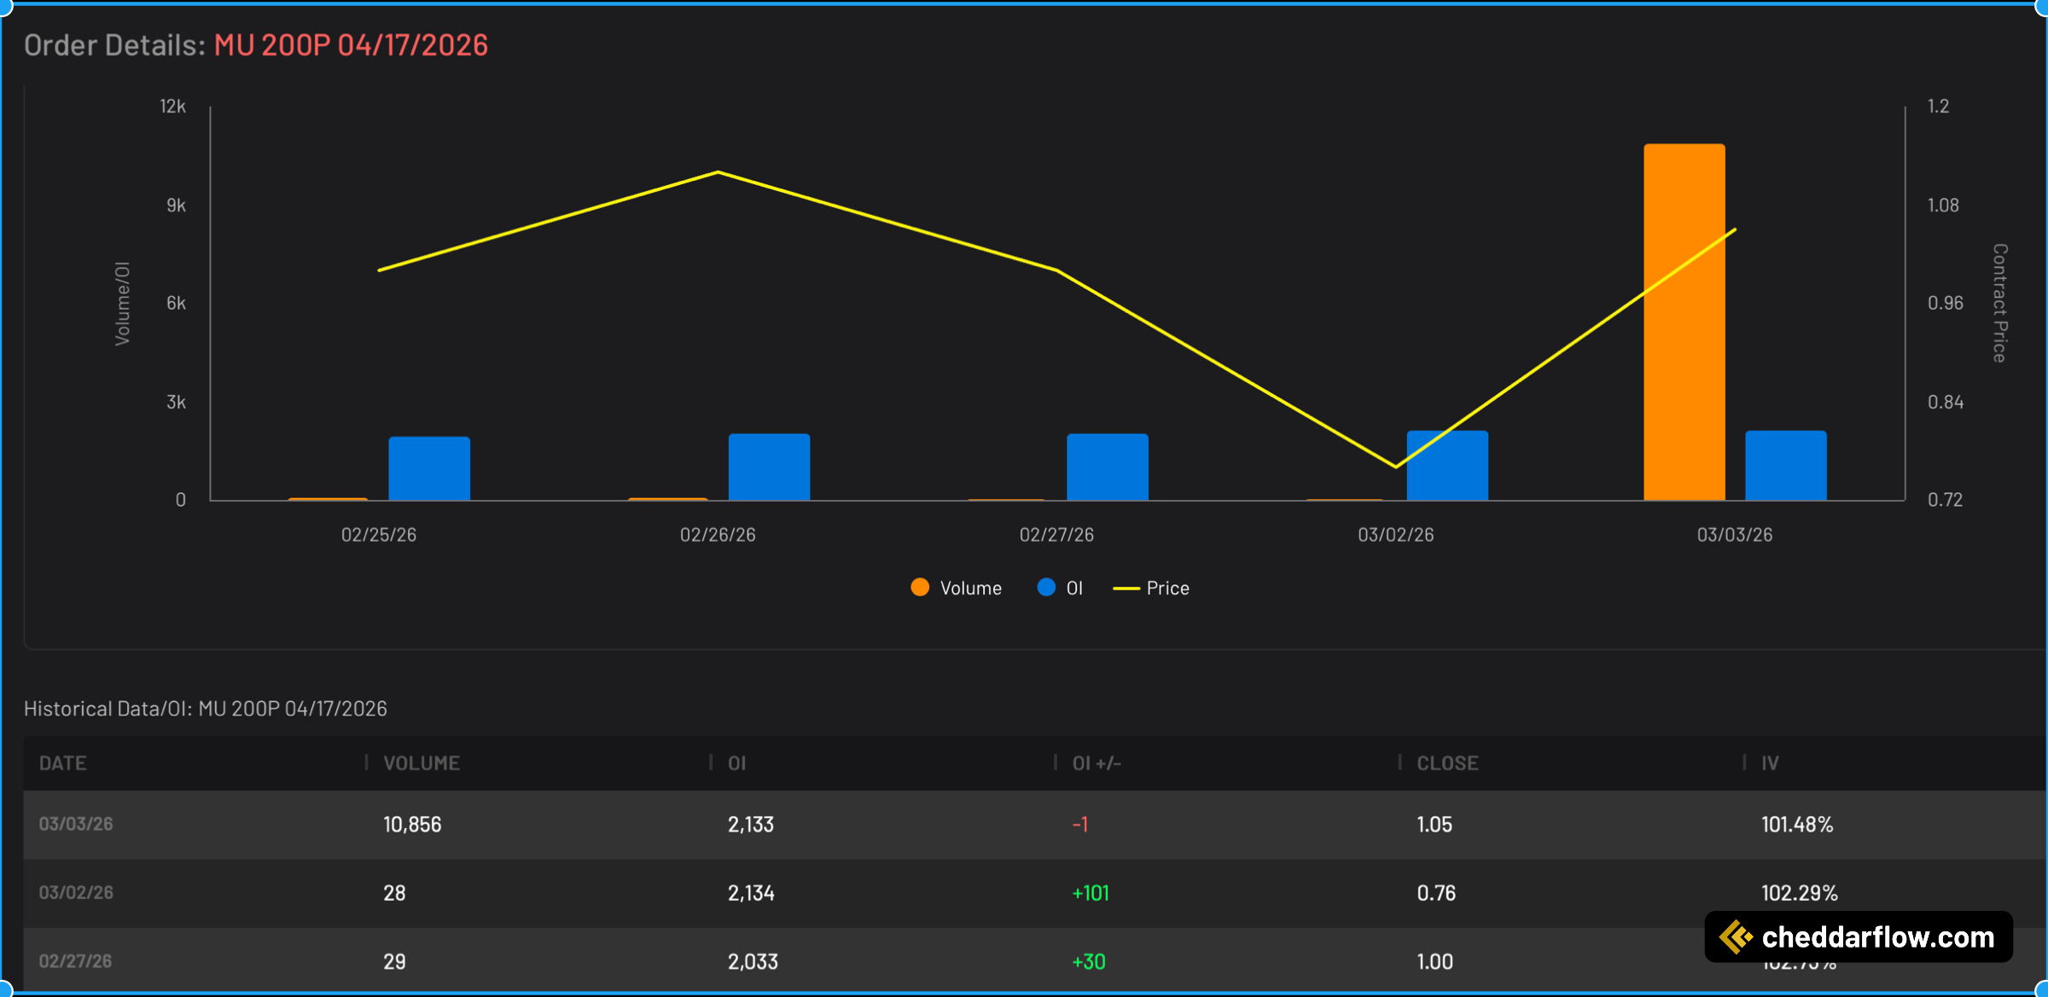2048x997 pixels.
Task: Click the OI value 2,133
Action: pos(751,825)
